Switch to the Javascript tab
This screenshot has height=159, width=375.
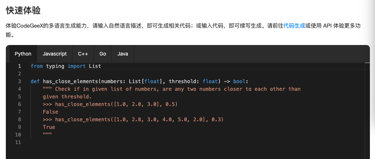[x=55, y=54]
